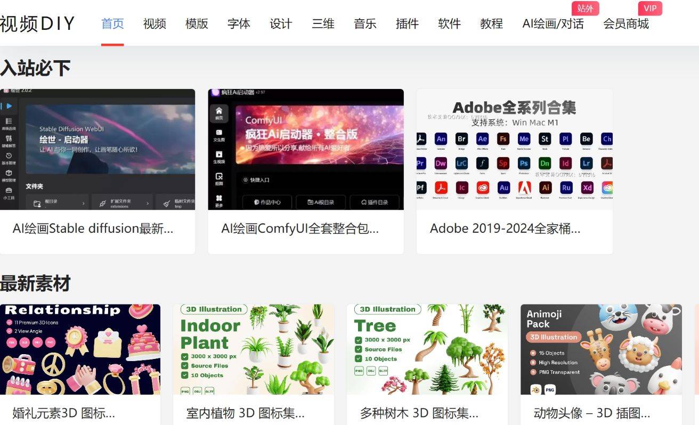The height and width of the screenshot is (425, 699).
Task: Click the 入站必下 section heading
Action: pos(35,68)
